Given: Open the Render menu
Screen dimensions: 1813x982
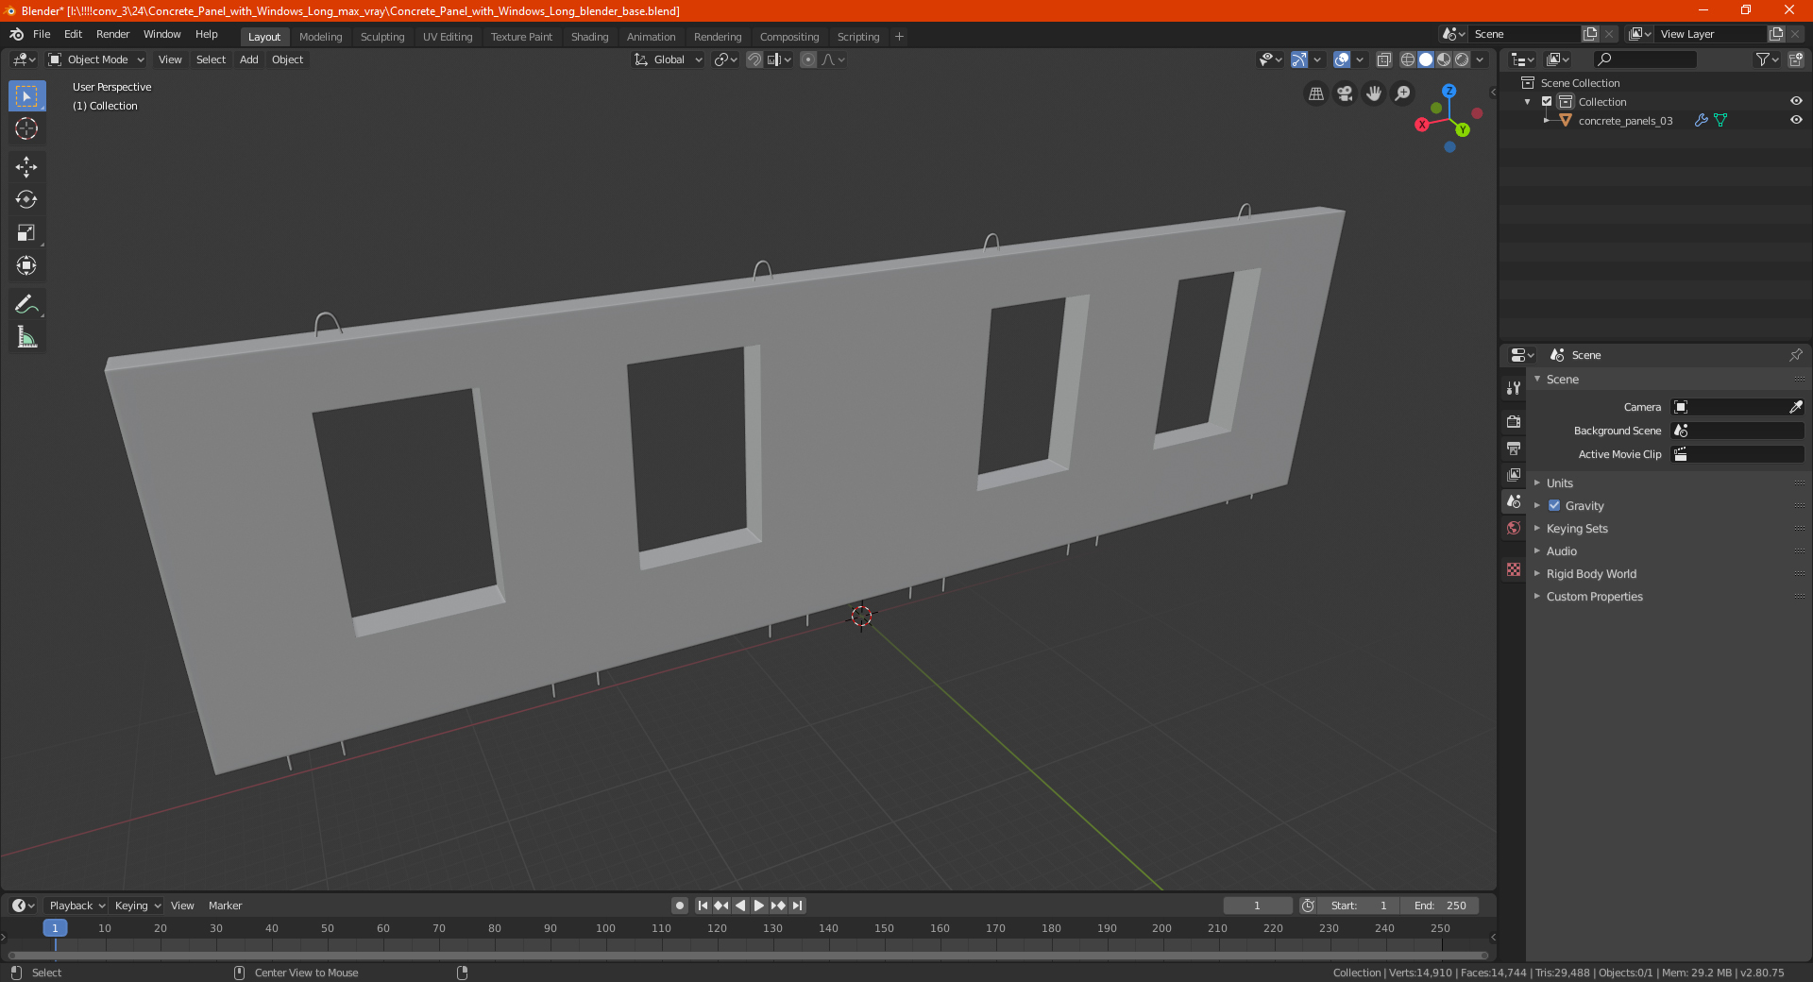Looking at the screenshot, I should click(112, 34).
